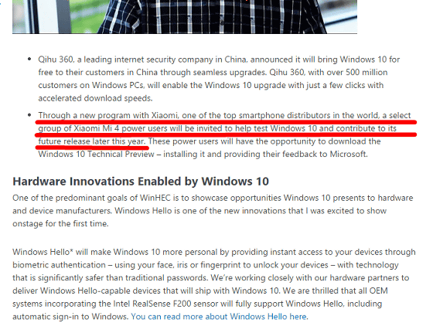
Task: Click the plaid shirt photo at top
Action: (x=185, y=17)
